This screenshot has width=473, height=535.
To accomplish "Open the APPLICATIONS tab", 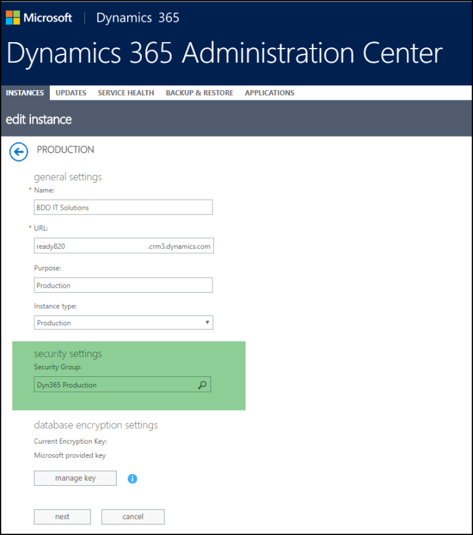I will tap(269, 93).
